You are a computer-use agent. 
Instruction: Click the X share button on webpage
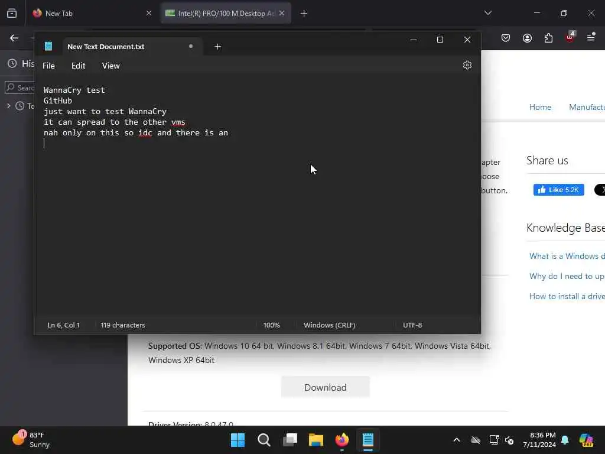pyautogui.click(x=600, y=190)
